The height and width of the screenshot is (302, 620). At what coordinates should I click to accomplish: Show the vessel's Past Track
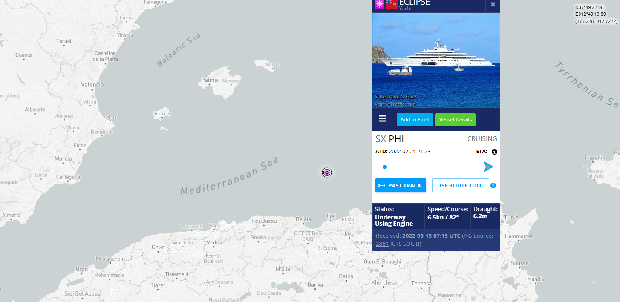(x=401, y=185)
